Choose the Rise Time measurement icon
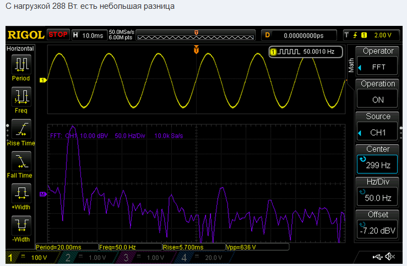Screen dimensions: 407x266 (x=21, y=129)
